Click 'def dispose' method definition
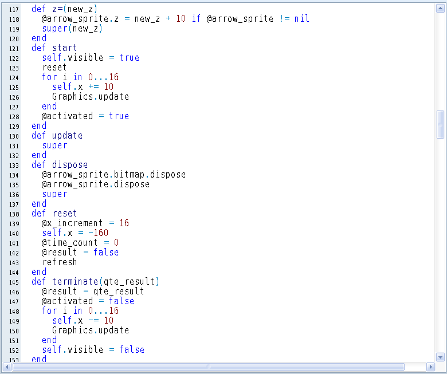This screenshot has width=447, height=374. coord(60,164)
